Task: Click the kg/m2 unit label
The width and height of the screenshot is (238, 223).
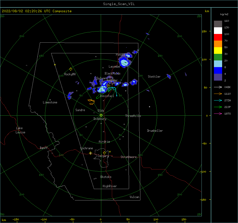Action: click(224, 14)
